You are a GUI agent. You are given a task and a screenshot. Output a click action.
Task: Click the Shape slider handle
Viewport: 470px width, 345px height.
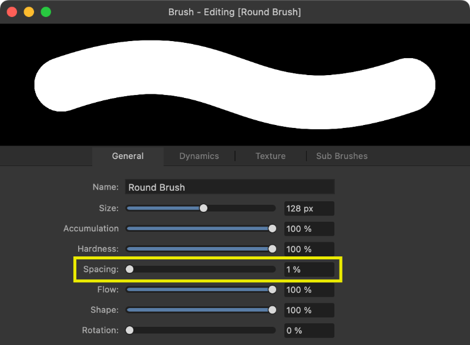click(272, 310)
